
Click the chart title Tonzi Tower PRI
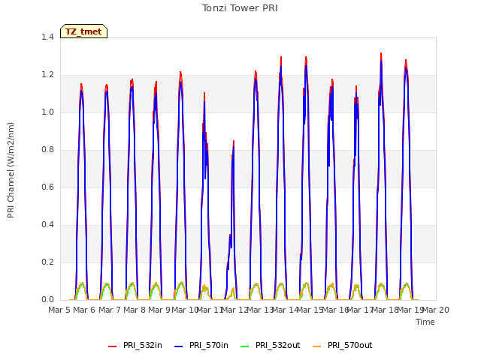click(x=240, y=8)
